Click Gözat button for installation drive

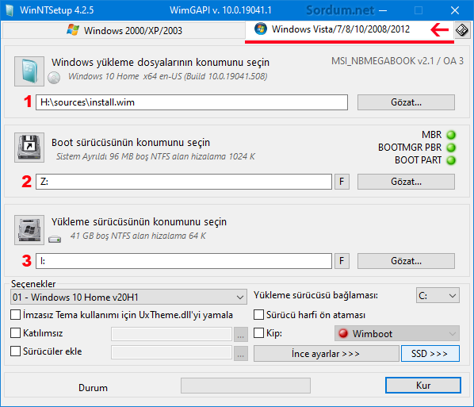(x=406, y=261)
